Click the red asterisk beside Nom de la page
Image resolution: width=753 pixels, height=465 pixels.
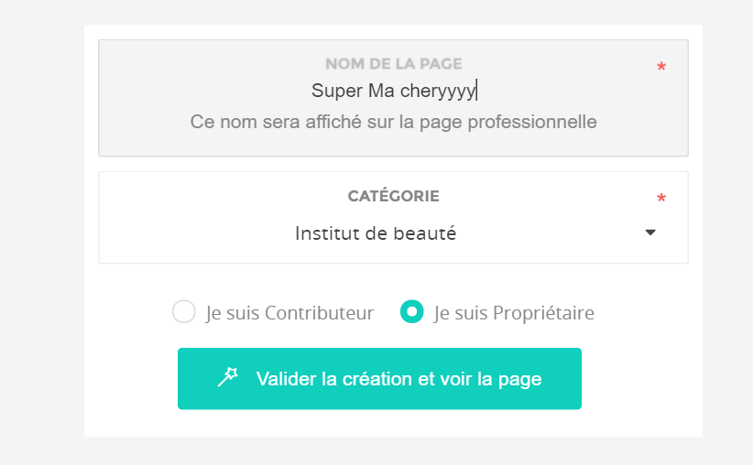[x=661, y=66]
